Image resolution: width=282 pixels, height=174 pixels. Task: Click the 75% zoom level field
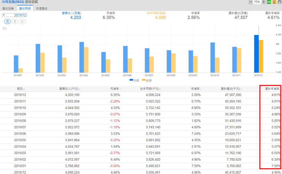[x=257, y=2]
